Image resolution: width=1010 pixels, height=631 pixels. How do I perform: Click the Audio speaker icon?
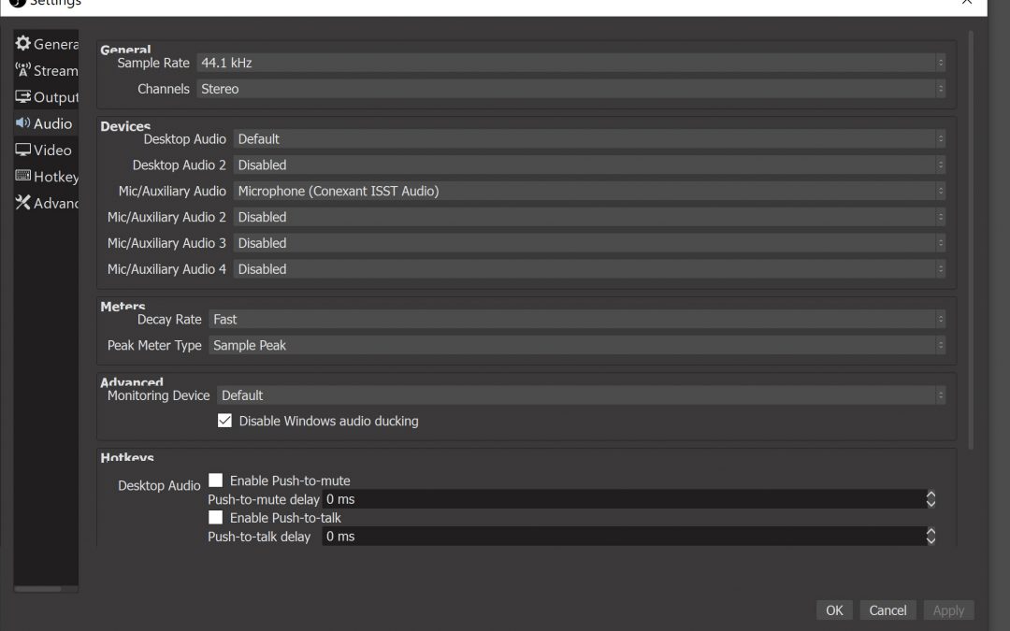(x=23, y=123)
